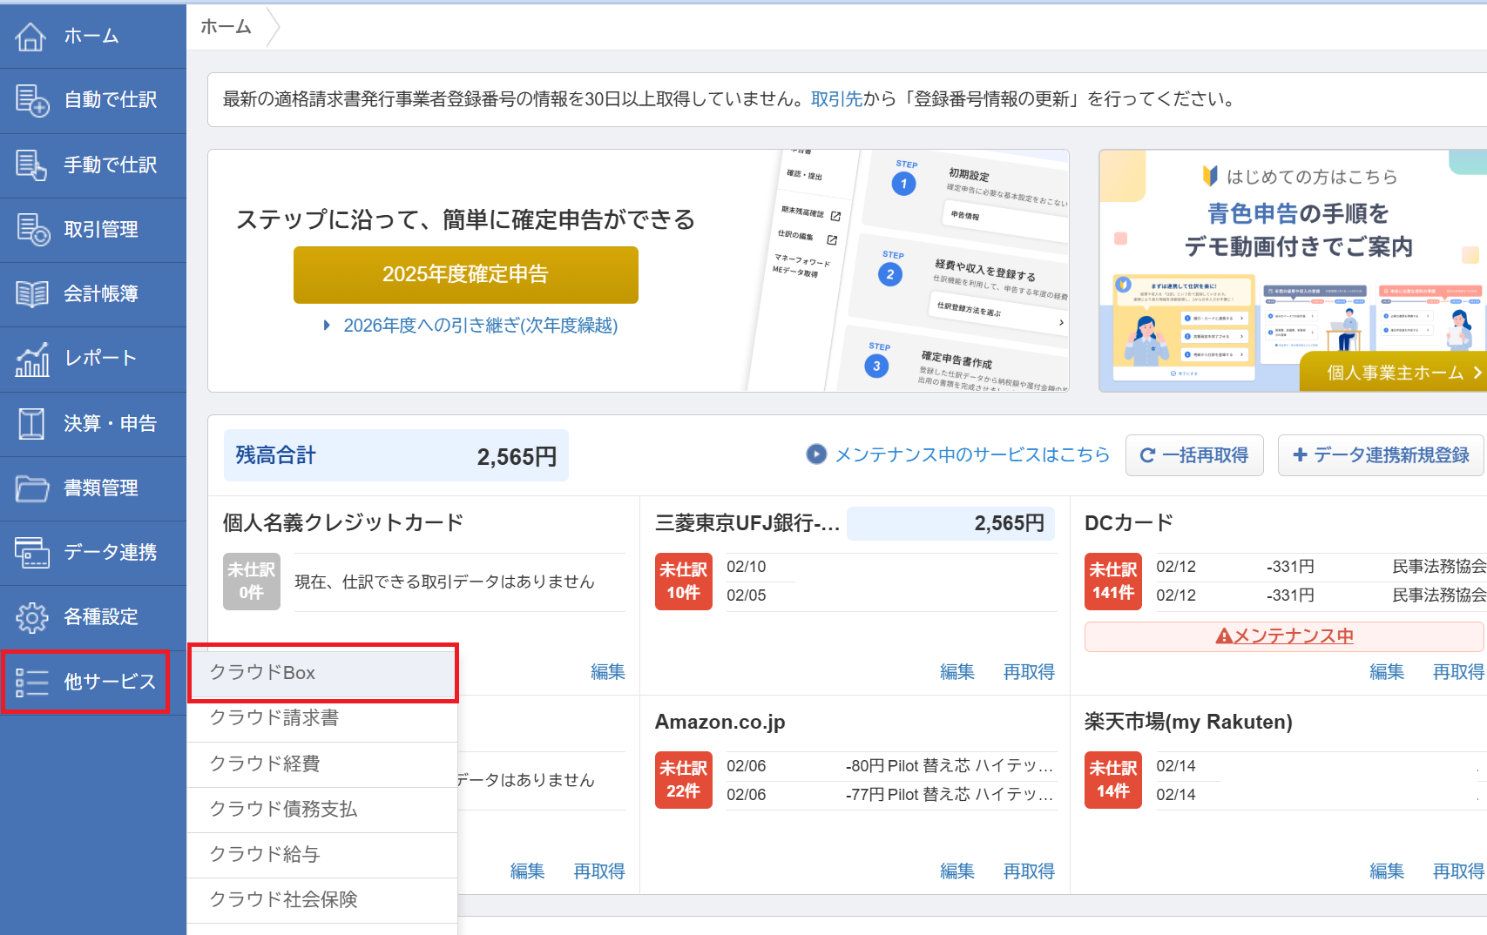Image resolution: width=1487 pixels, height=935 pixels.
Task: Open 手動で仕訳 from the sidebar
Action: (30, 165)
